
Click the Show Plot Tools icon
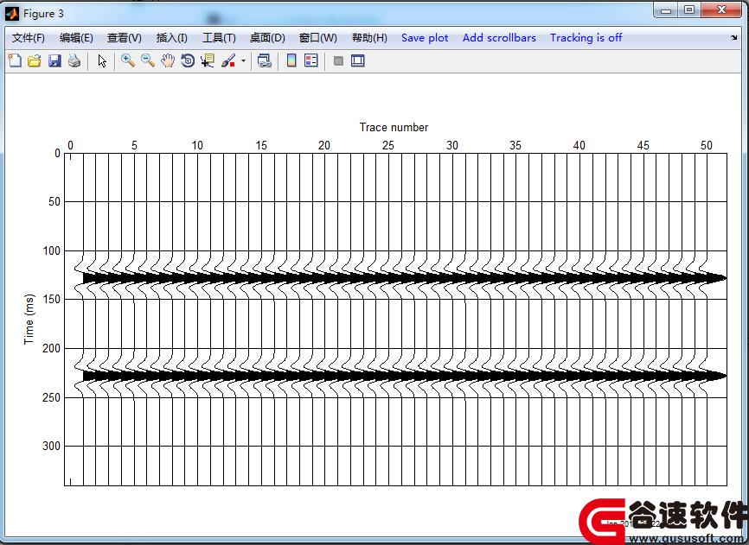(358, 60)
